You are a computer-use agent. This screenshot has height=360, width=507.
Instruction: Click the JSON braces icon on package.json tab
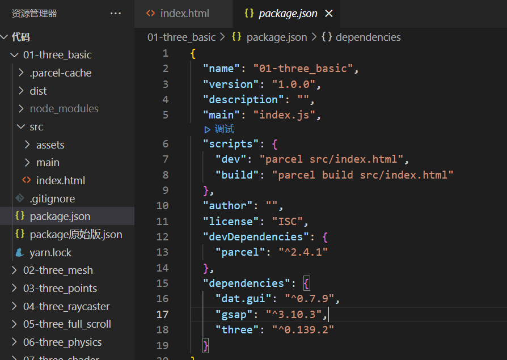249,14
